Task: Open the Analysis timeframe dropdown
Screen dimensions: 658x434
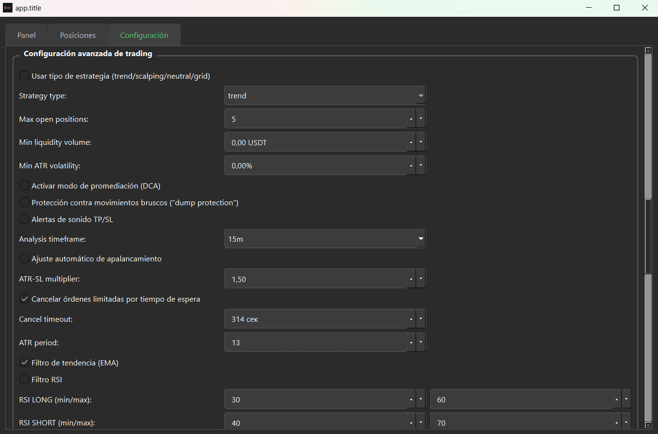Action: [420, 238]
